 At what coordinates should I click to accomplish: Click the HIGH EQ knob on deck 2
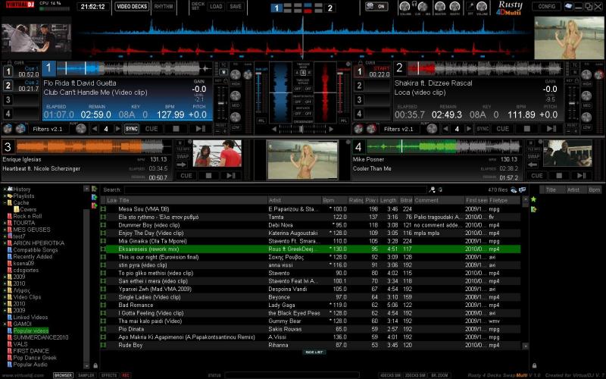click(x=586, y=74)
